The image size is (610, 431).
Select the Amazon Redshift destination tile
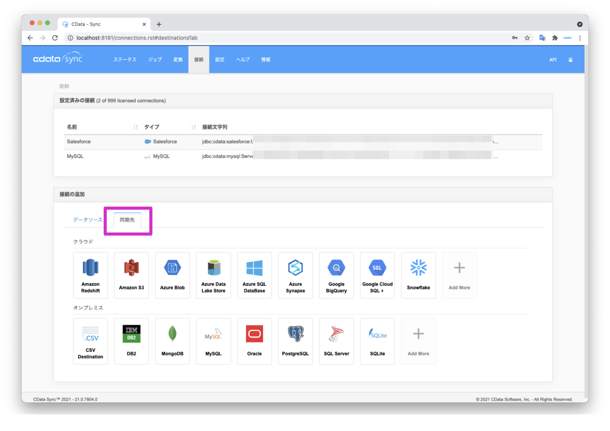pyautogui.click(x=90, y=275)
